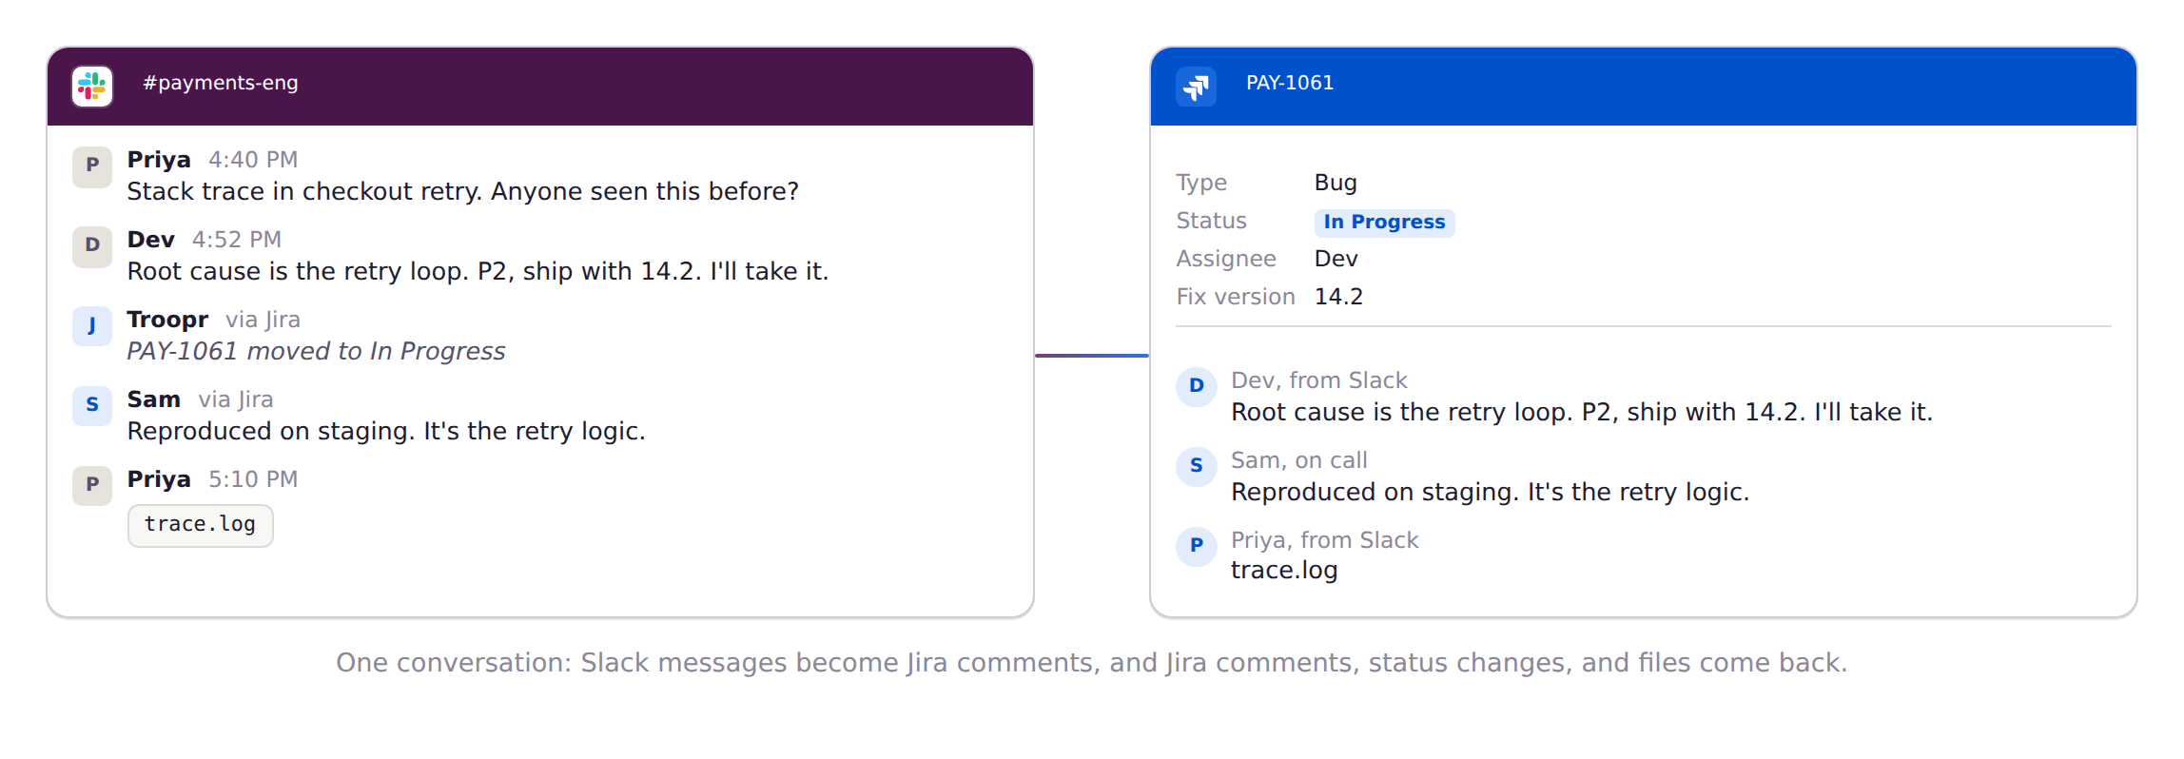The image size is (2184, 759).
Task: Click the PAY-1061 issue key in the Jira header
Action: 1290,83
